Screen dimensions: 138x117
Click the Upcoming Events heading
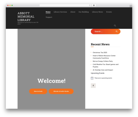[97, 73]
